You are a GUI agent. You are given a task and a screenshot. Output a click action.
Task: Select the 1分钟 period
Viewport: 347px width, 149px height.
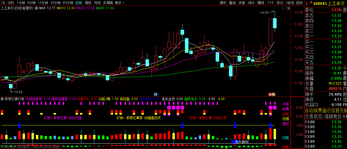21,3
